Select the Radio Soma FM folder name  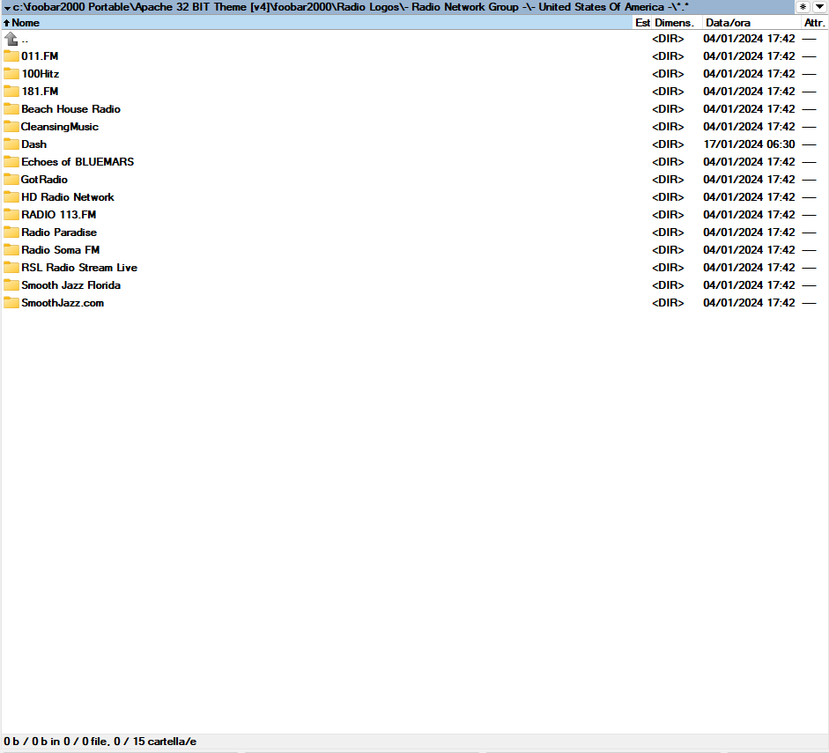click(x=60, y=250)
